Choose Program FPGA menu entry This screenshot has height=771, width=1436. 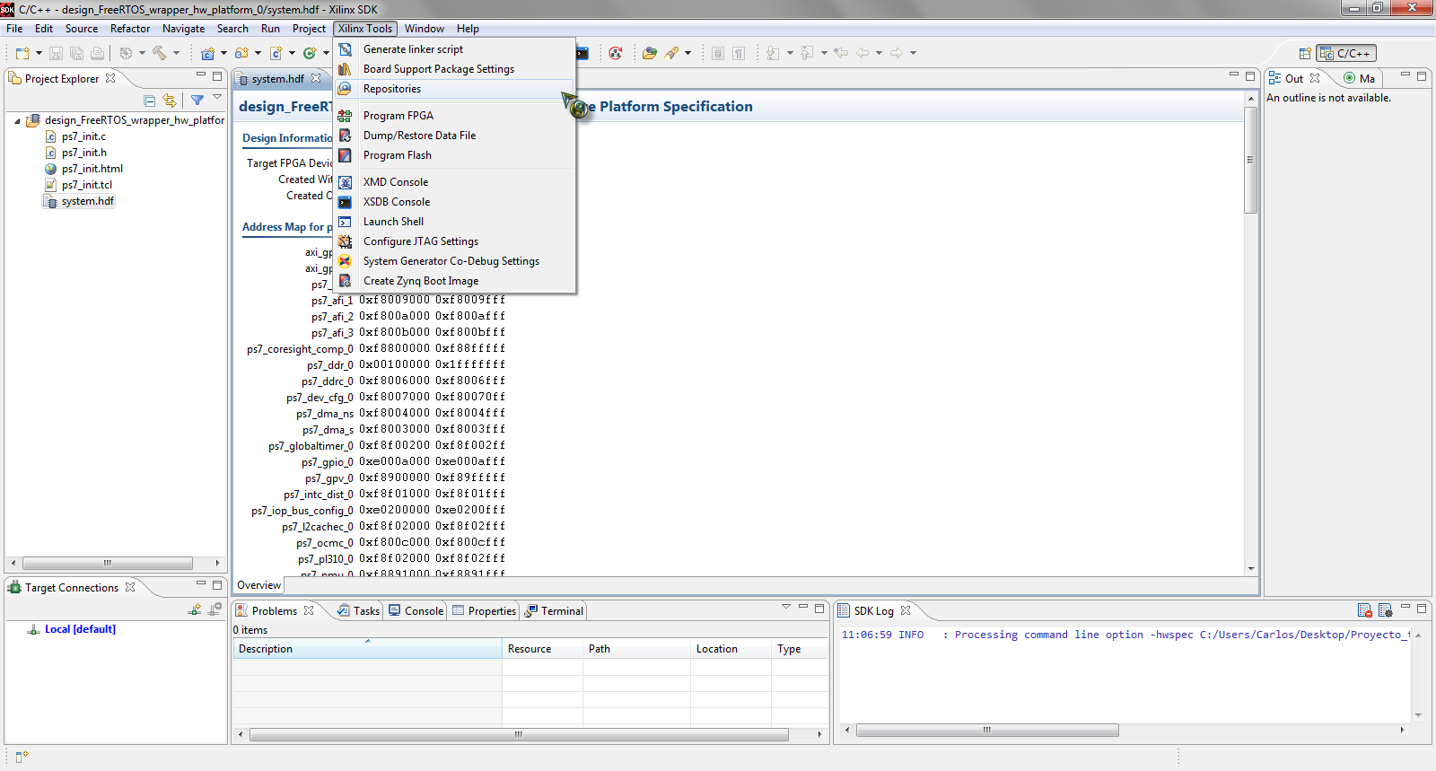click(454, 116)
